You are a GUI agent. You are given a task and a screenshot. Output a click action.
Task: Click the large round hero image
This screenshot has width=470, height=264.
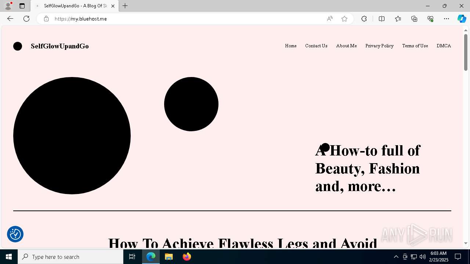[72, 136]
